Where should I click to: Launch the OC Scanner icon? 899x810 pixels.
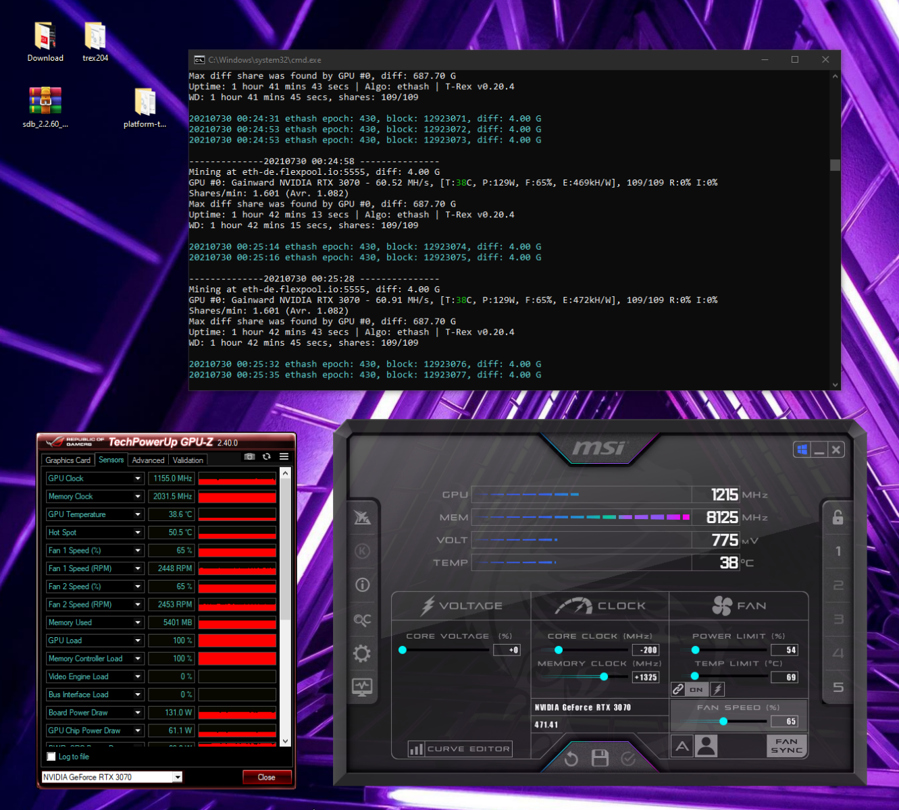click(x=363, y=620)
